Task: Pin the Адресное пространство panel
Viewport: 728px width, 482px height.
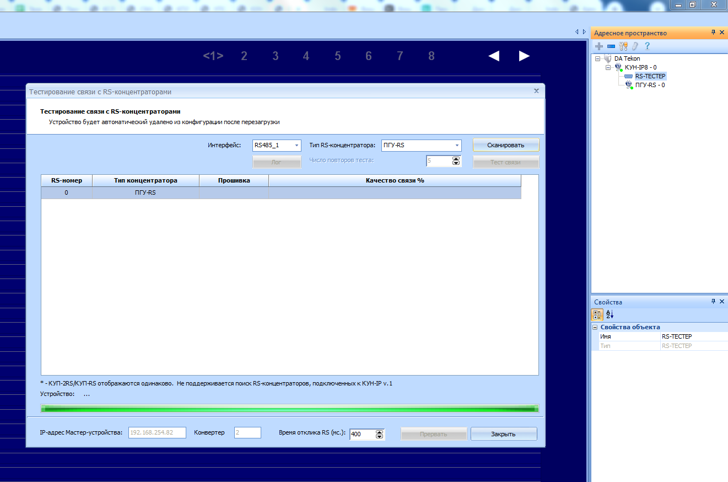Action: point(713,33)
